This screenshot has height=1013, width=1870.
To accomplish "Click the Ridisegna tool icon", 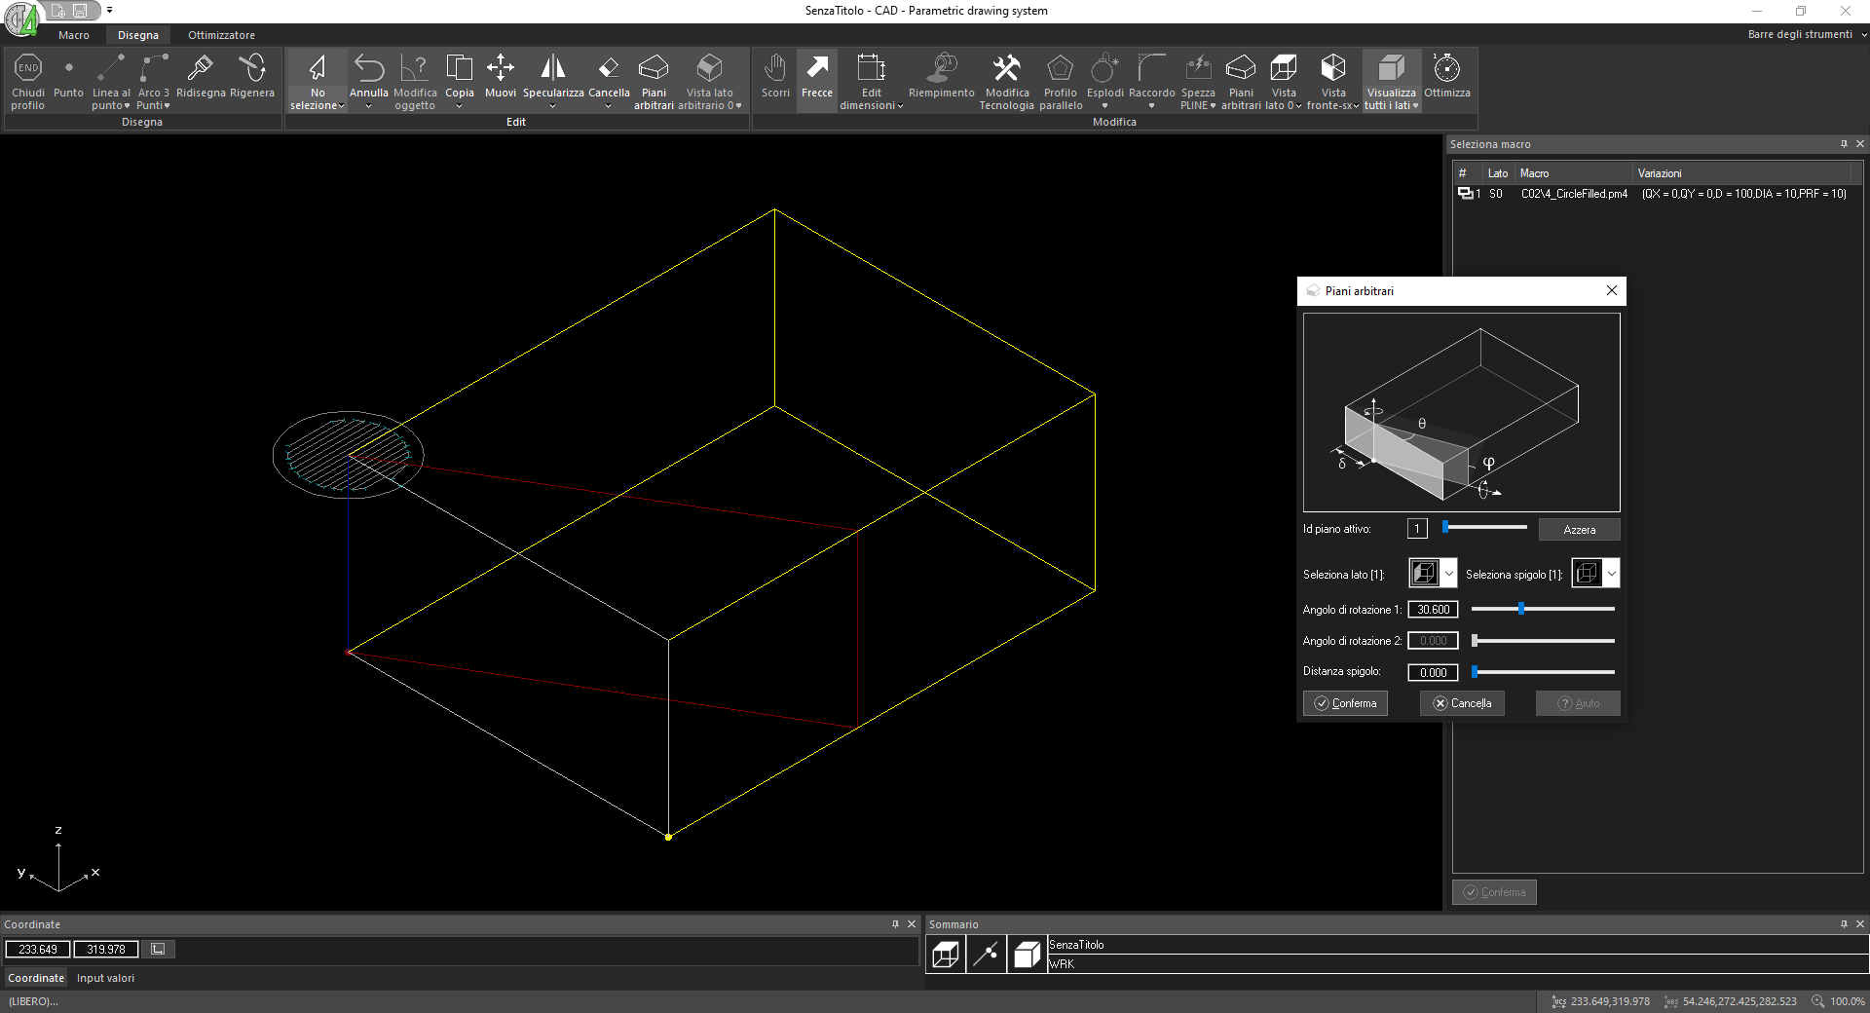I will pyautogui.click(x=201, y=68).
